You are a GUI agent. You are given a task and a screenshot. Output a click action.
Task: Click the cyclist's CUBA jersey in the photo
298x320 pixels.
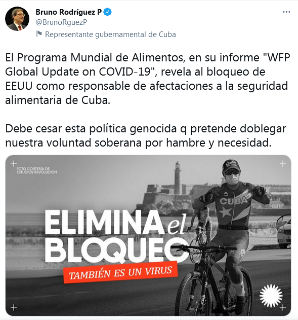(233, 205)
